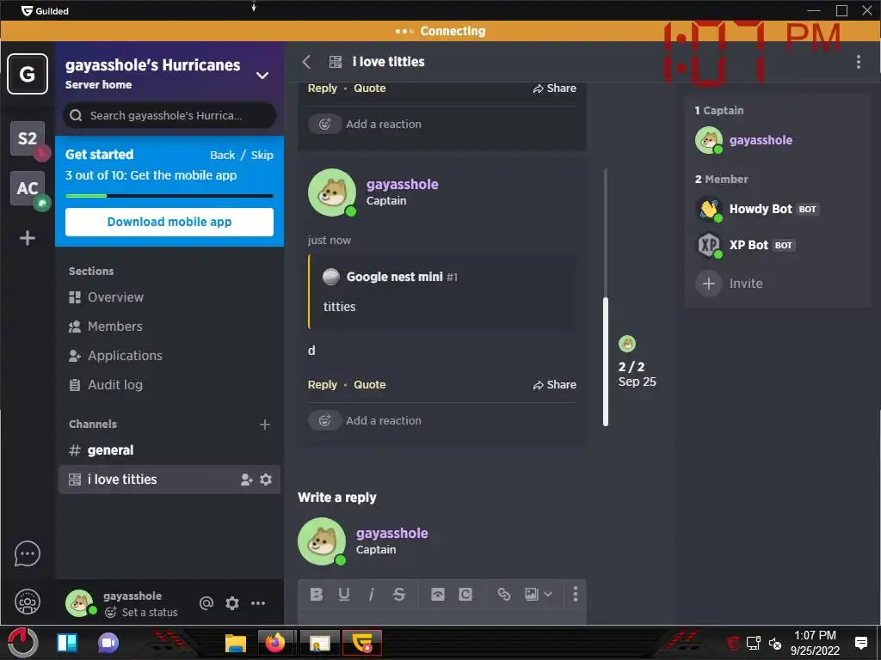The height and width of the screenshot is (660, 881).
Task: Click Download mobile app button
Action: (169, 223)
